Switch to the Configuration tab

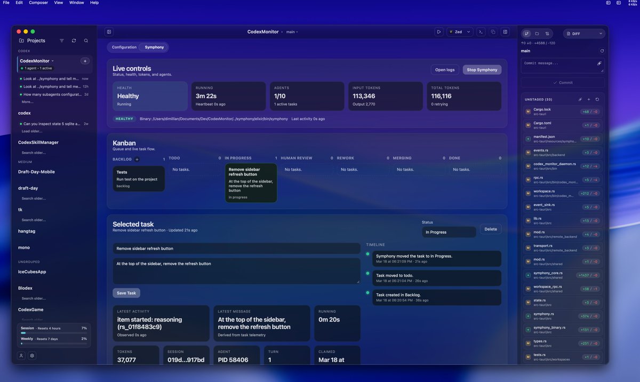point(124,47)
